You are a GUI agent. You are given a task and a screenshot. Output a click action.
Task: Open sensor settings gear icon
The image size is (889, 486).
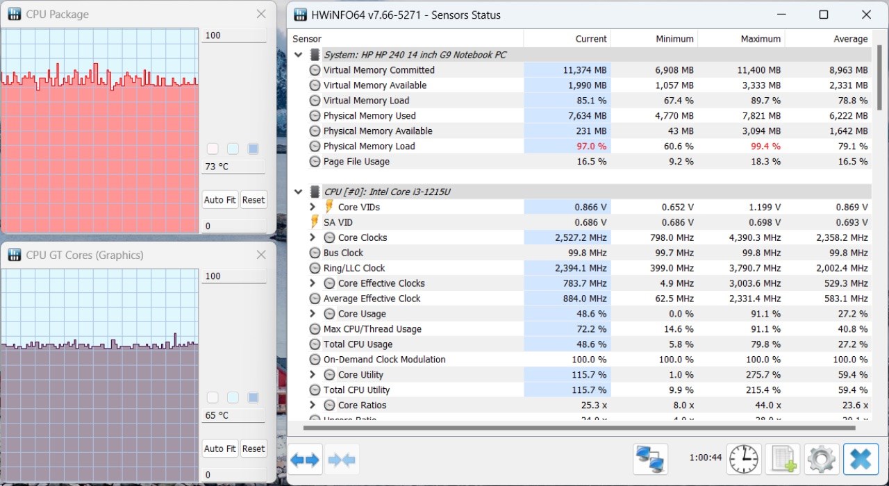point(822,459)
